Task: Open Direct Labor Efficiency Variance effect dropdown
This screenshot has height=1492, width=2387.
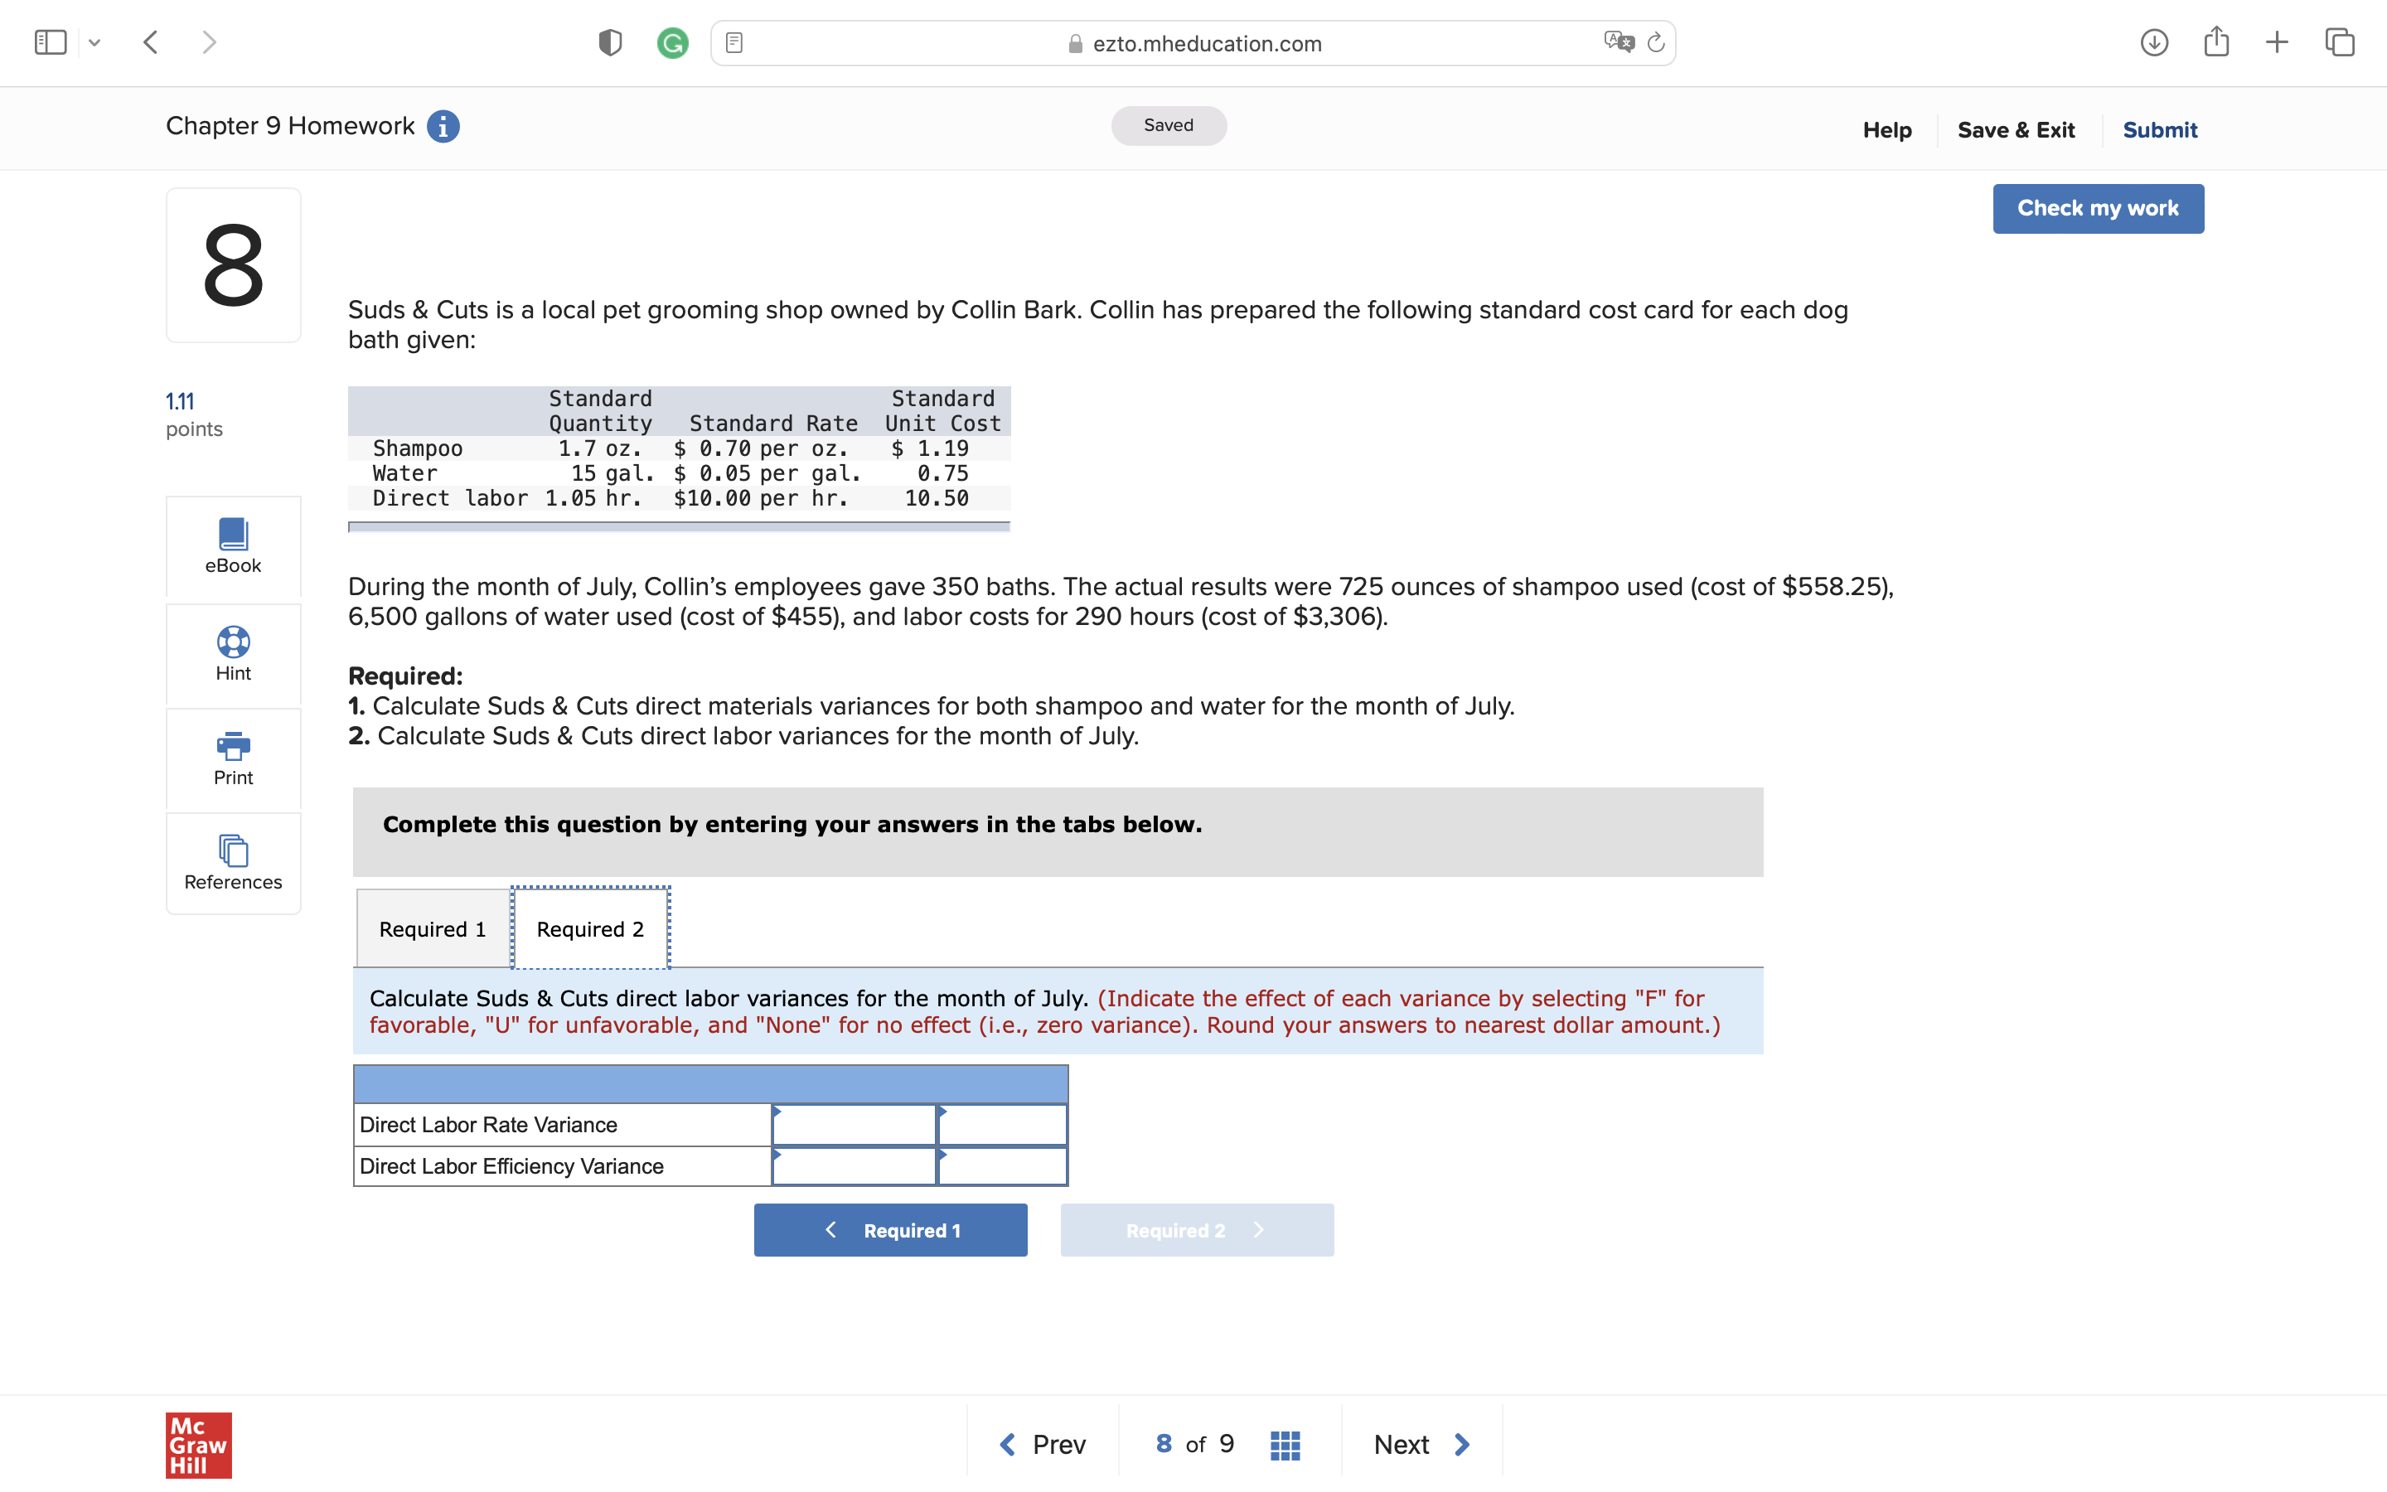Action: click(x=1001, y=1166)
